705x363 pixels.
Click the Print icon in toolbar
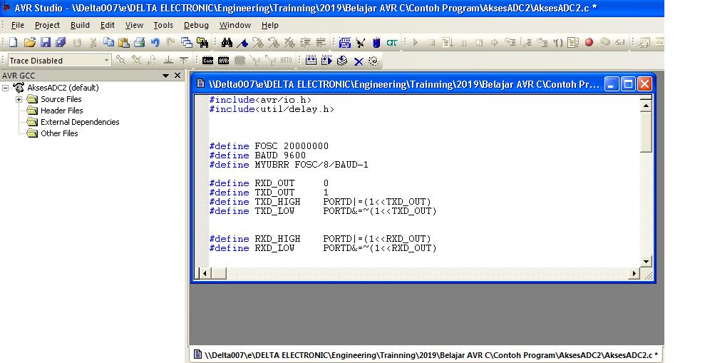point(140,43)
